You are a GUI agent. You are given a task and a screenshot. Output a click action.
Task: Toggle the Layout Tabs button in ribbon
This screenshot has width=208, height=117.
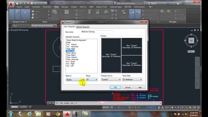coord(138,14)
